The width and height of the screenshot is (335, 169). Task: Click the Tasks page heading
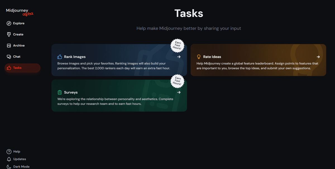pyautogui.click(x=189, y=13)
